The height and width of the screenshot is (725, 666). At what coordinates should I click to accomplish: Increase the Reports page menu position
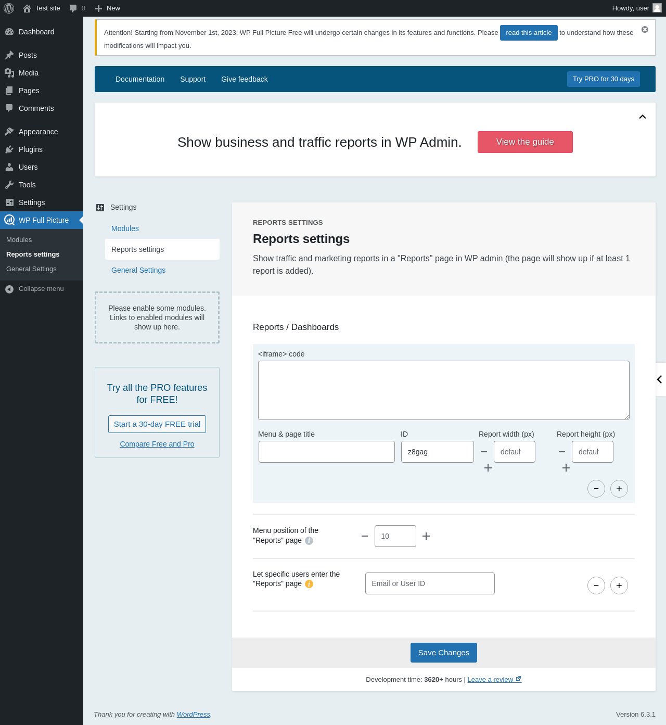coord(426,536)
